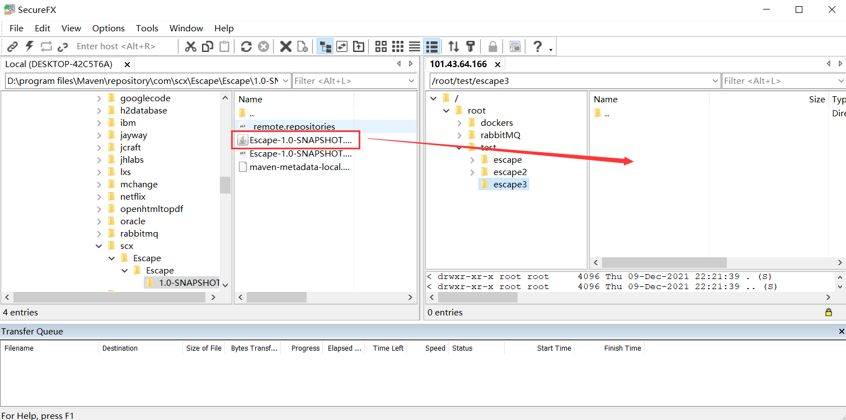Viewport: 846px width, 420px height.
Task: Open the remote /root/test/escape3 path dropdown
Action: coord(715,81)
